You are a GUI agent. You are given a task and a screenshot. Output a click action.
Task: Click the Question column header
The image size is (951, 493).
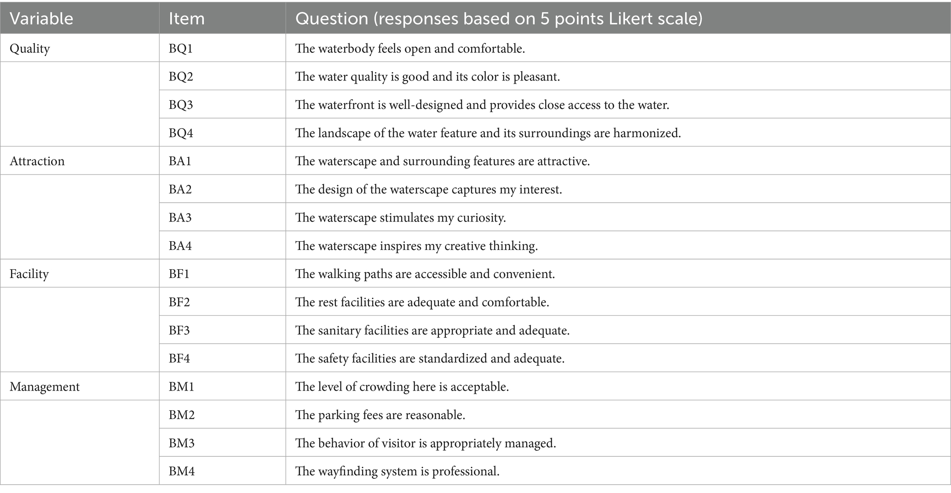coord(499,18)
